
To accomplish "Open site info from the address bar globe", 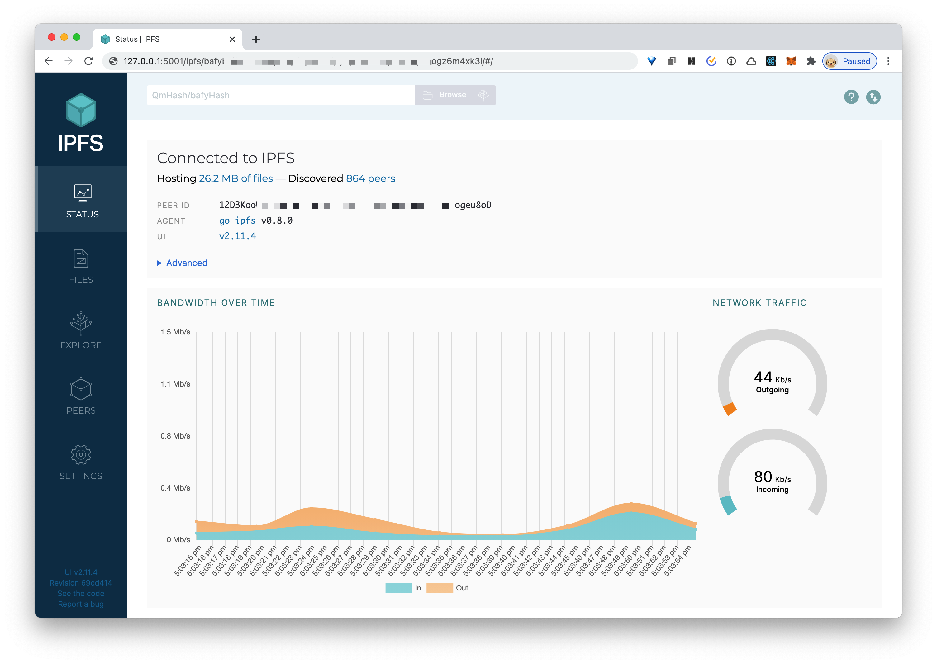I will click(x=112, y=61).
